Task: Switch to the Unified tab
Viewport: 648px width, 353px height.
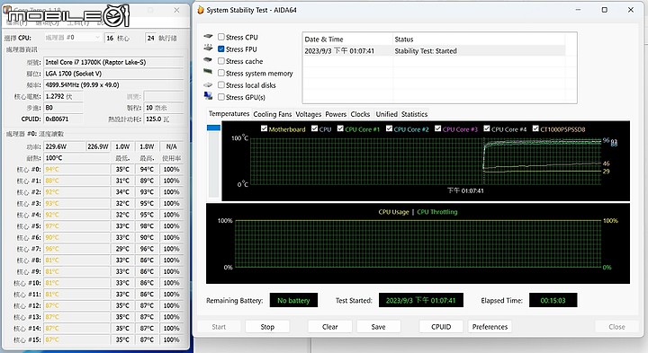Action: tap(386, 114)
